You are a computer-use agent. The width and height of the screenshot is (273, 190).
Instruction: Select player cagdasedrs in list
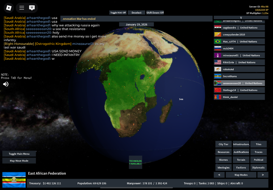[x=239, y=28]
